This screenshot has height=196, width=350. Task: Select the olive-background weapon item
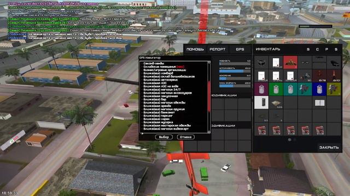click(334, 89)
